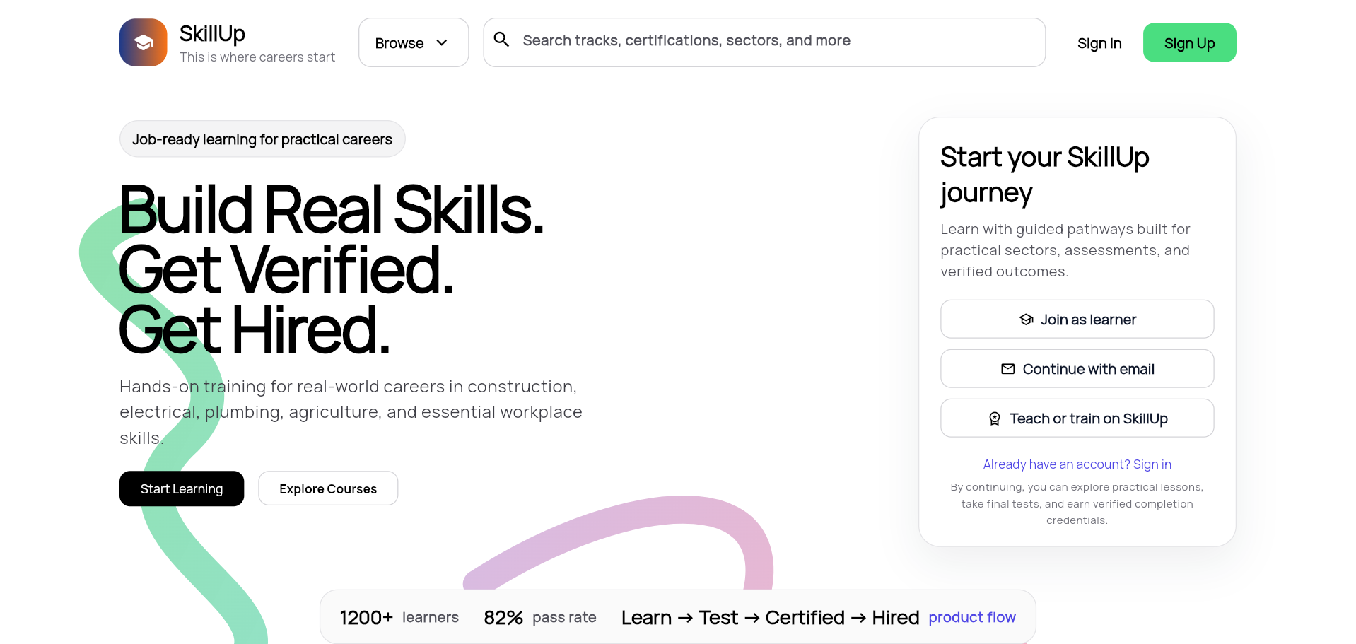Screen dimensions: 1356x644
Task: Click Already have an account Sign in link
Action: 1076,464
